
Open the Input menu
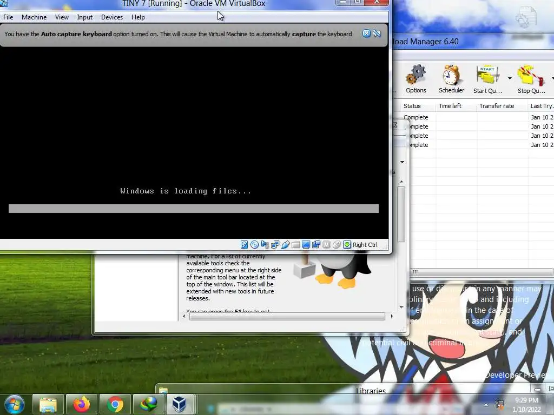point(85,17)
